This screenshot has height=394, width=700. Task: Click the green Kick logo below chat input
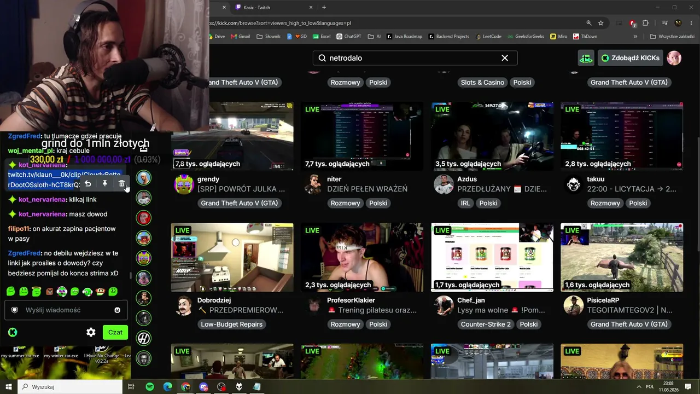pyautogui.click(x=12, y=332)
